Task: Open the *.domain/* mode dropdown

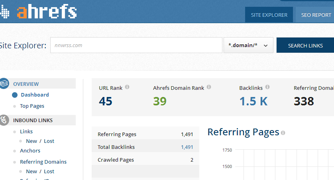Action: tap(248, 45)
